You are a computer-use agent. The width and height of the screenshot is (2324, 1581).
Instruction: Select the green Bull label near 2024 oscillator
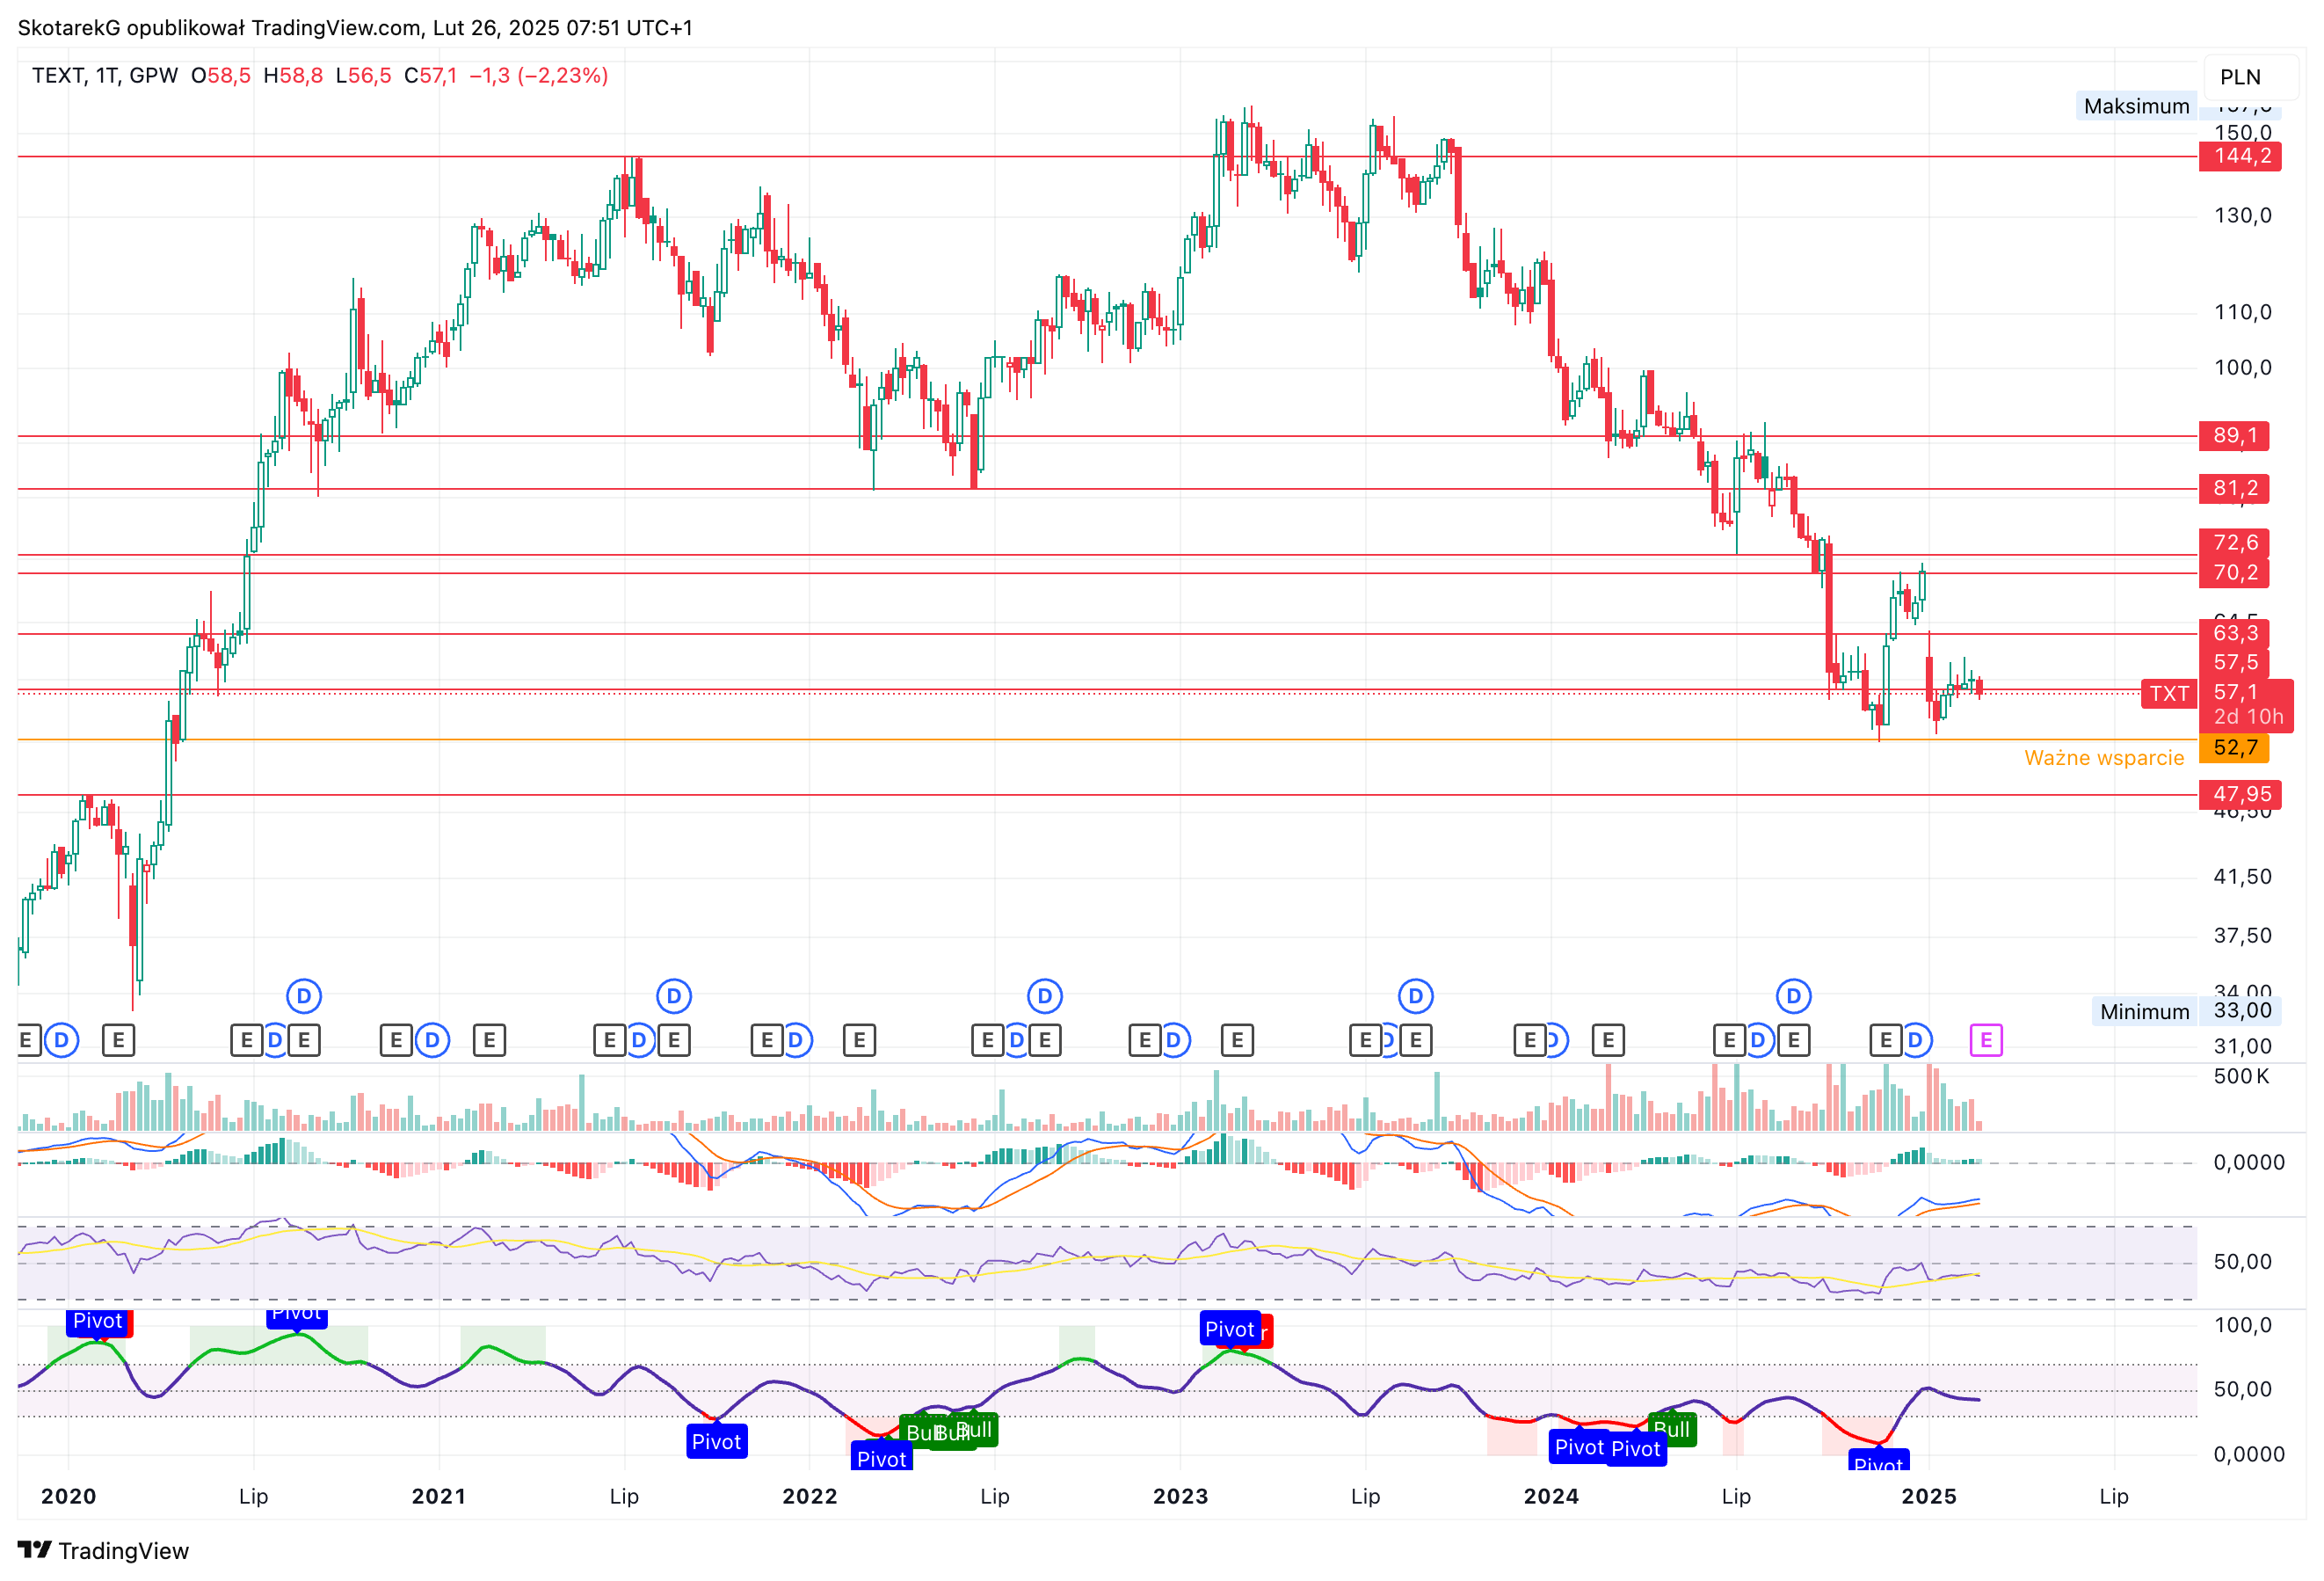tap(1672, 1429)
